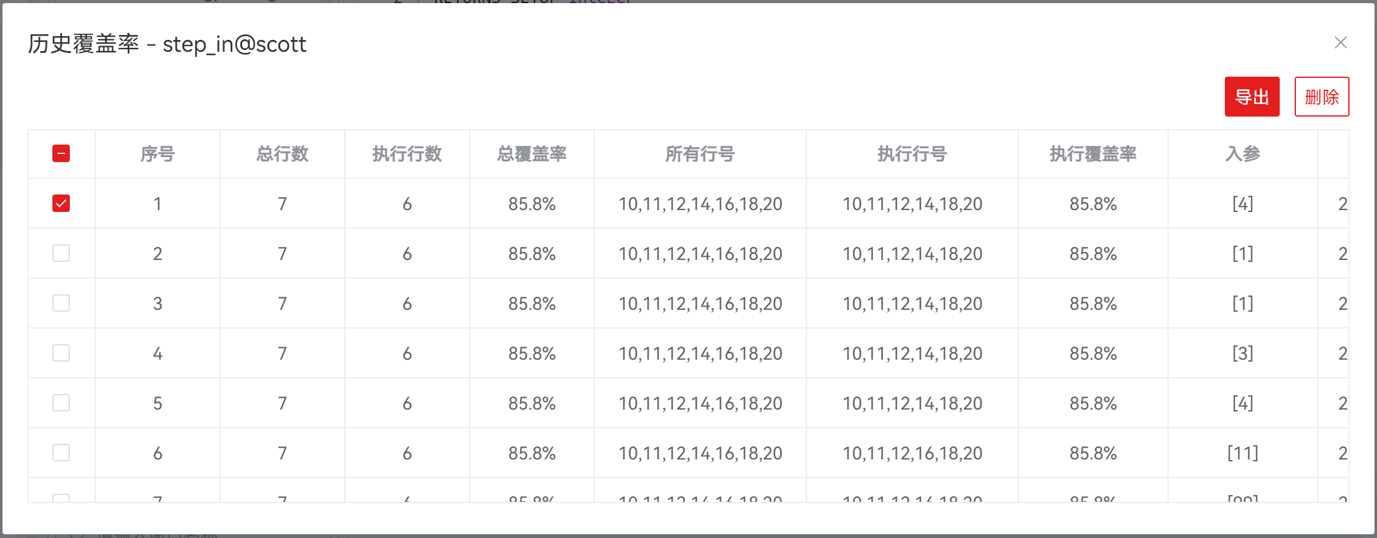The width and height of the screenshot is (1377, 538).
Task: Click executed lines cell 10,11,12,16,18,20
Action: 912,453
